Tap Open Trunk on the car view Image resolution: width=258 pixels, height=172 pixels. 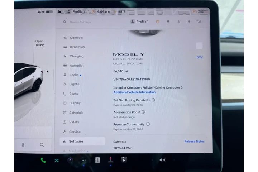(39, 43)
